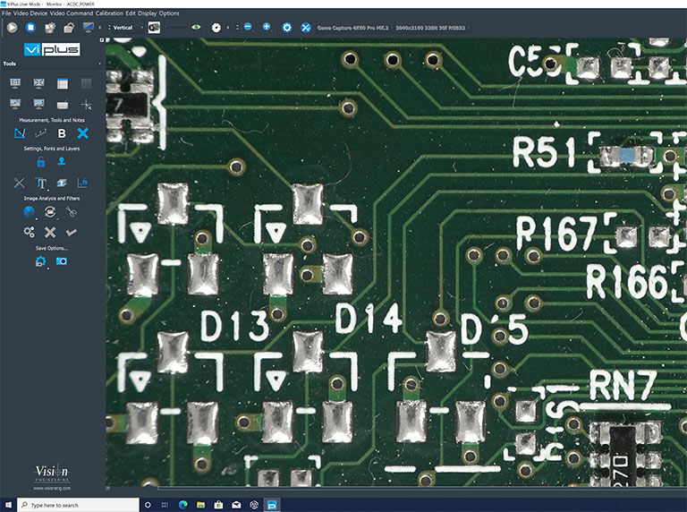
Task: Click the checkmark apply filter button
Action: [x=72, y=232]
